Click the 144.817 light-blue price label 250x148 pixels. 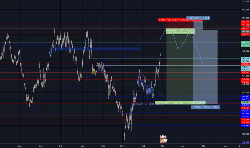[x=245, y=70]
